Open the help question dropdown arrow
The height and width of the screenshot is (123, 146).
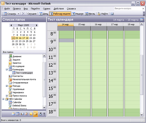pos(143,9)
